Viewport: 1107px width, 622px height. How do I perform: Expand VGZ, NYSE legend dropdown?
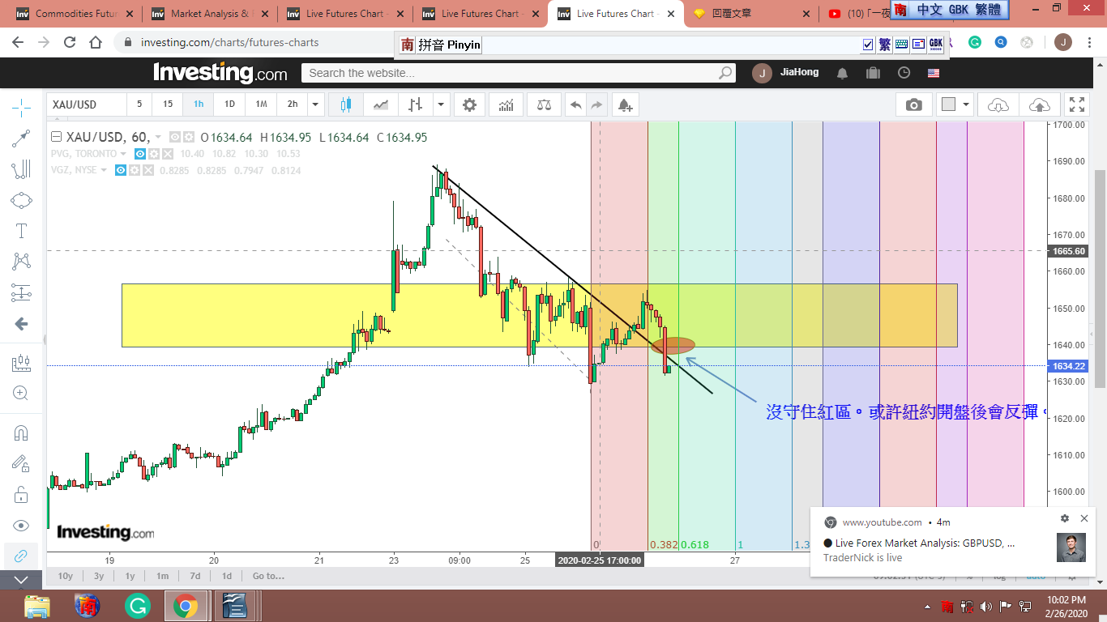[104, 170]
